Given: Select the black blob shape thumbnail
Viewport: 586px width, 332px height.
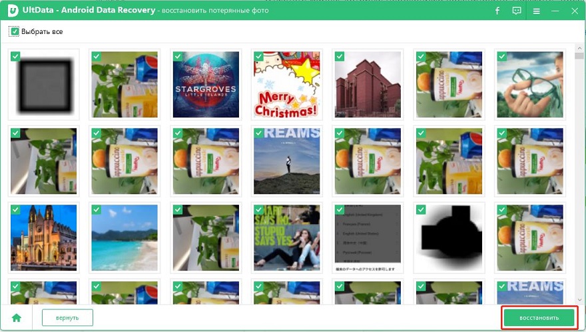Looking at the screenshot, I should click(x=449, y=238).
